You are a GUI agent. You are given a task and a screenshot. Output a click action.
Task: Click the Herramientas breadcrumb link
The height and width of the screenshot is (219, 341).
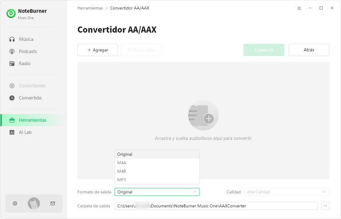pyautogui.click(x=90, y=8)
